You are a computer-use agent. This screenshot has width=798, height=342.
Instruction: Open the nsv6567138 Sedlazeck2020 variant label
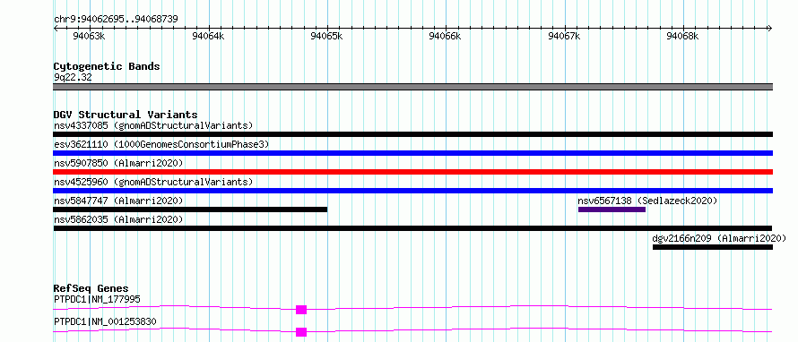pos(647,201)
